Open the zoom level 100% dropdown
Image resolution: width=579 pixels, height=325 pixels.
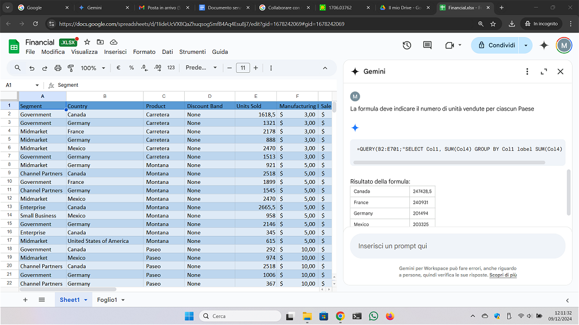[93, 68]
